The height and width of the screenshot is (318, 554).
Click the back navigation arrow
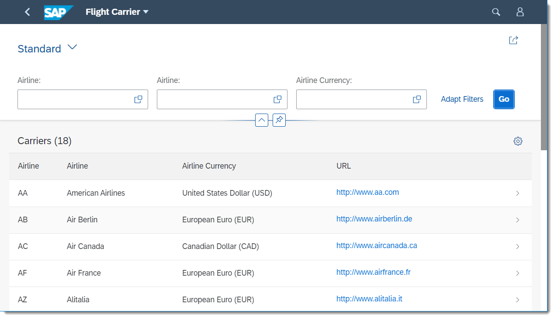pyautogui.click(x=28, y=12)
